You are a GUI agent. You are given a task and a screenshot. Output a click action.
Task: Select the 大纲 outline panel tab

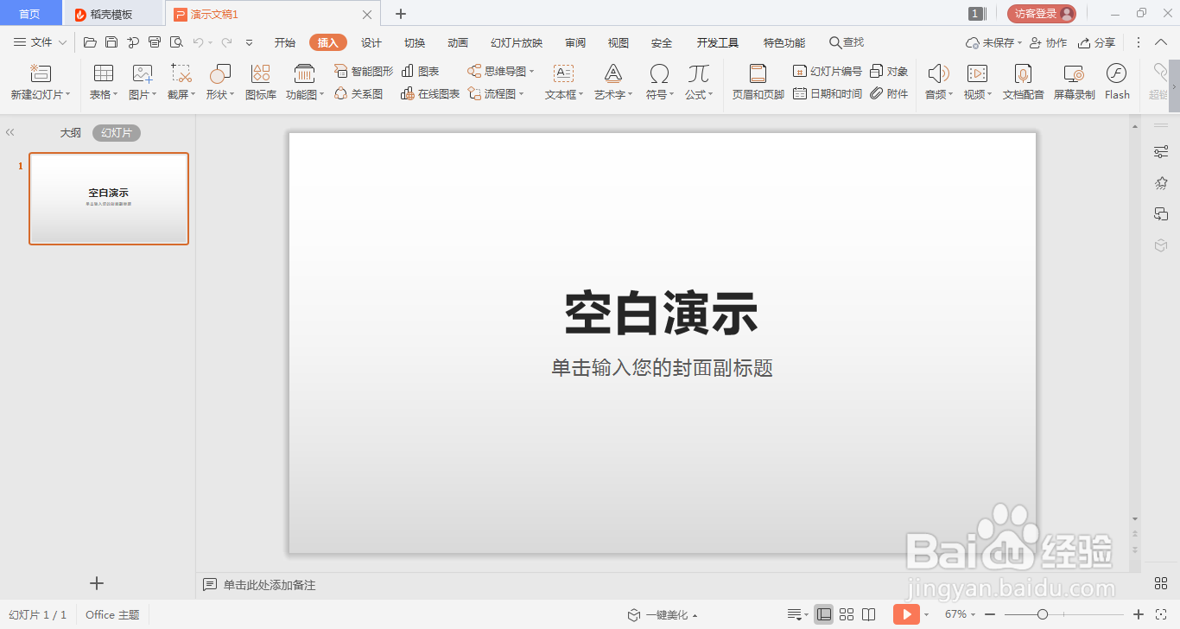click(71, 133)
